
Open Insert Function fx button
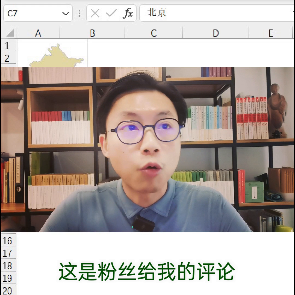tap(128, 13)
